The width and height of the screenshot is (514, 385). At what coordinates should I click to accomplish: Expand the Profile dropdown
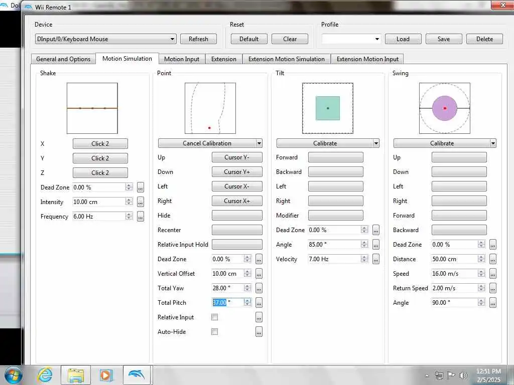coord(377,39)
